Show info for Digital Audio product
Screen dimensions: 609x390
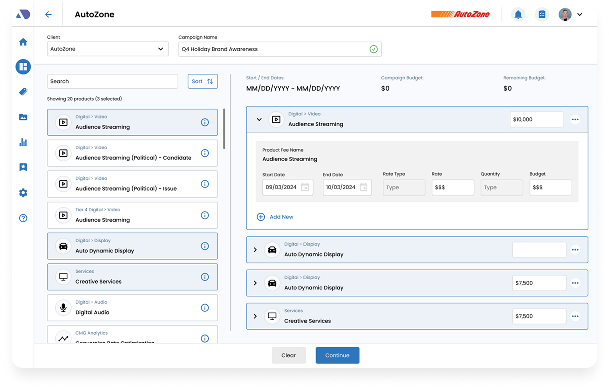click(205, 308)
